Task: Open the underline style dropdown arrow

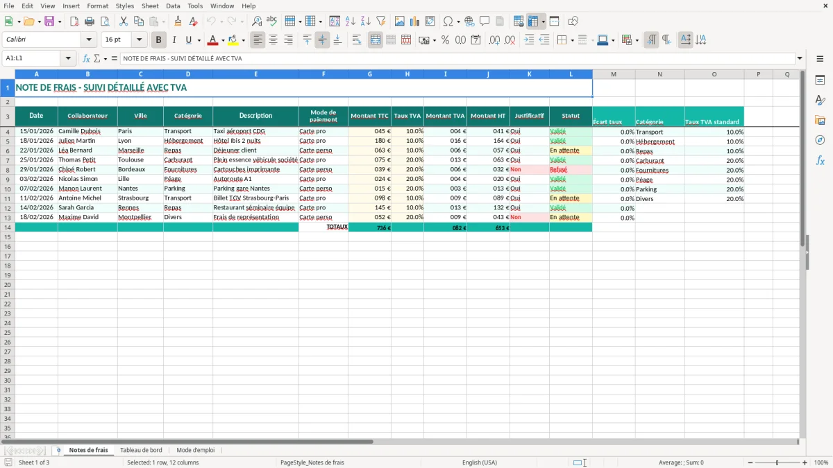Action: pos(199,40)
